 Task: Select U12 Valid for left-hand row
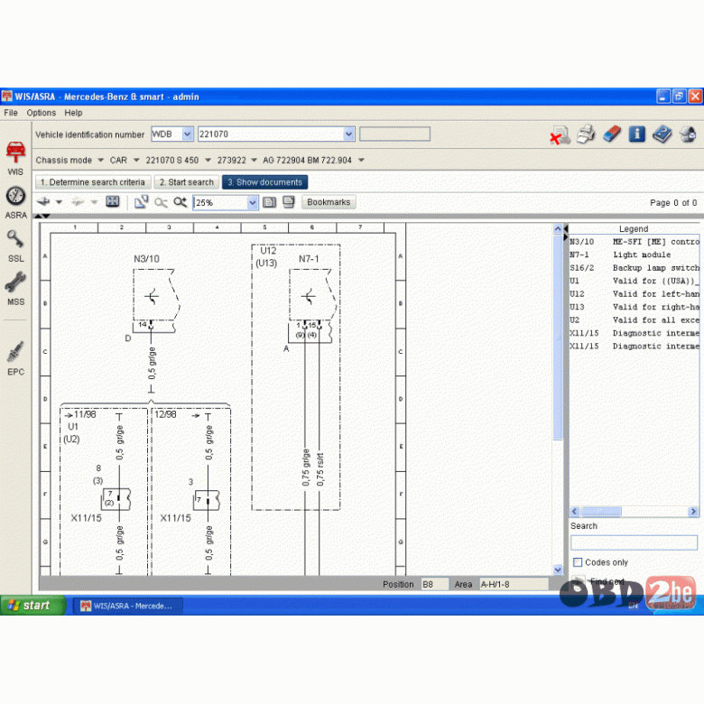coord(635,293)
